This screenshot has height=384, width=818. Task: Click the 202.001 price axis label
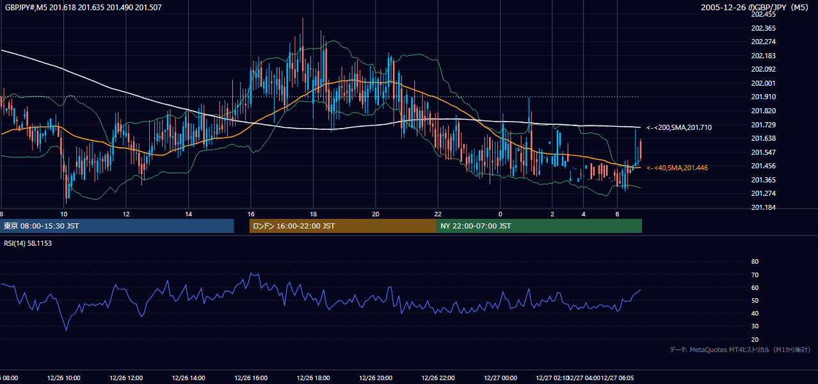point(763,83)
